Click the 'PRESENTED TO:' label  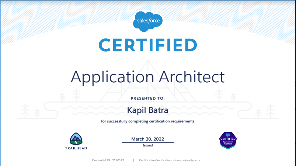click(148, 98)
